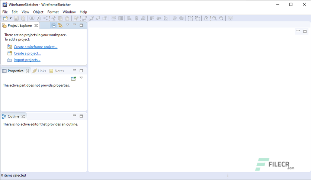Close the Project Explorer tab
Image resolution: width=311 pixels, height=180 pixels.
pyautogui.click(x=36, y=25)
